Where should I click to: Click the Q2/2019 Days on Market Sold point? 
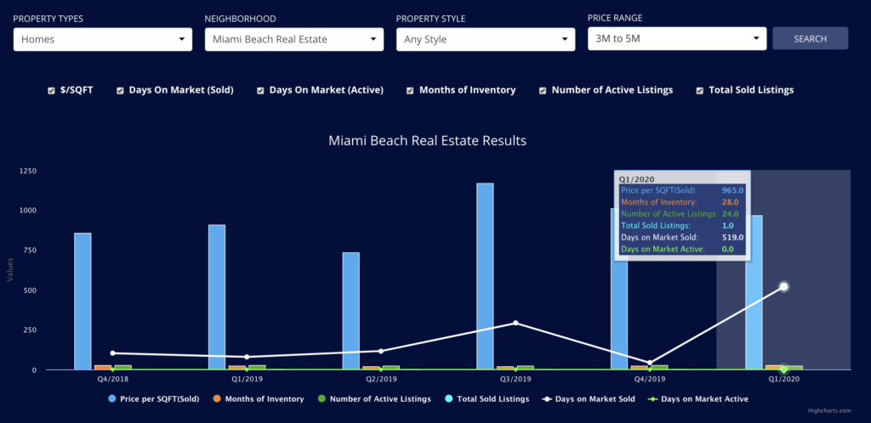coord(381,351)
